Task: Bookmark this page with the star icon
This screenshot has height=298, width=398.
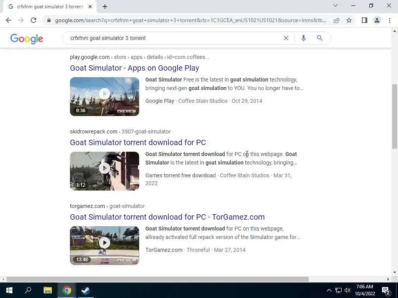Action: (x=349, y=20)
